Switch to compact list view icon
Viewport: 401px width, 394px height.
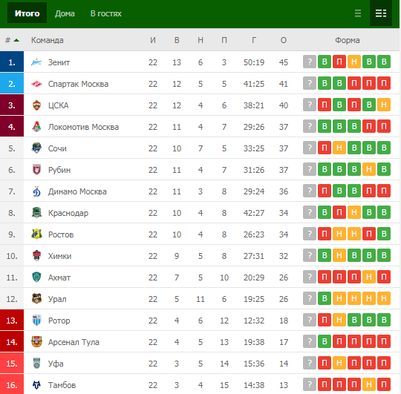coord(358,13)
